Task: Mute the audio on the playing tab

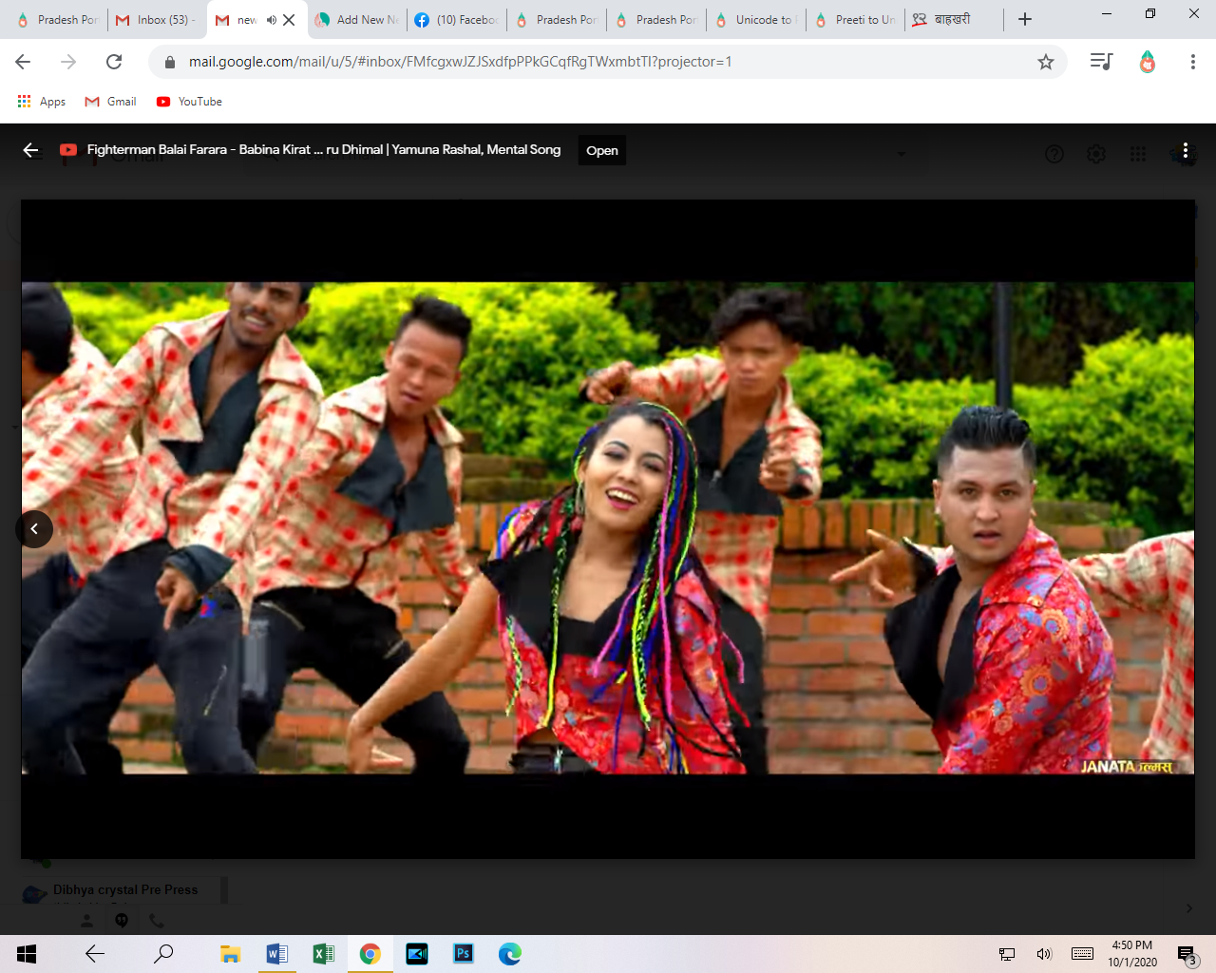Action: (x=272, y=20)
